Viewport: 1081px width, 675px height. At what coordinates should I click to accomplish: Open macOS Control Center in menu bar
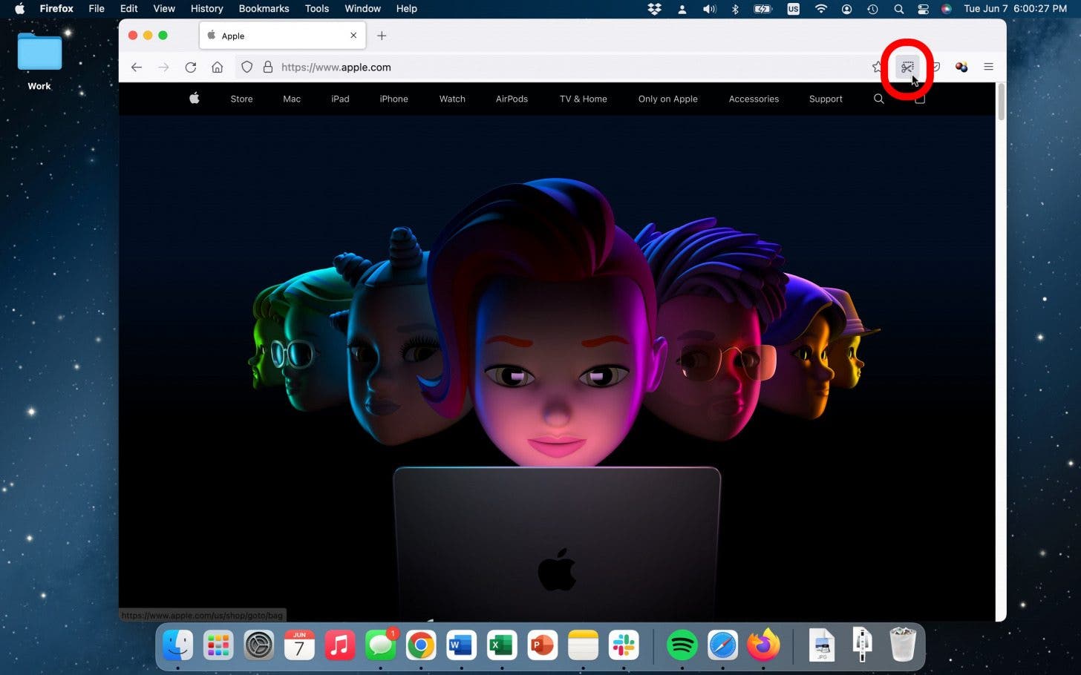coord(923,9)
